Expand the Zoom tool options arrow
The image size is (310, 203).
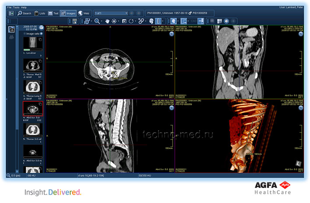pos(101,21)
